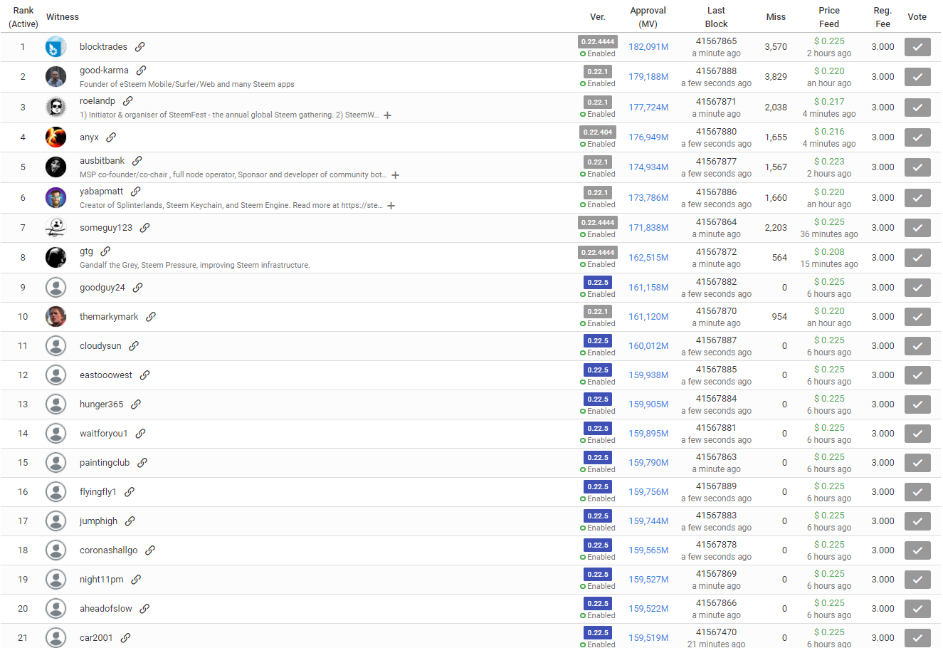Open coronashallgo link icon
Image resolution: width=943 pixels, height=648 pixels.
tap(150, 550)
